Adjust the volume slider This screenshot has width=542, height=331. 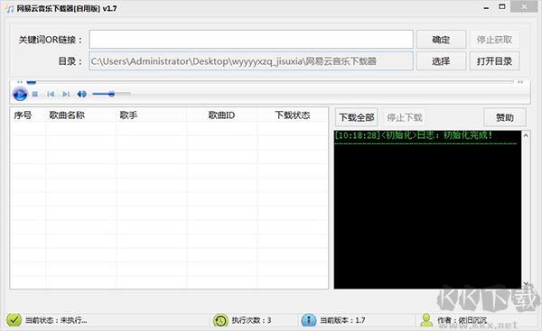(111, 94)
